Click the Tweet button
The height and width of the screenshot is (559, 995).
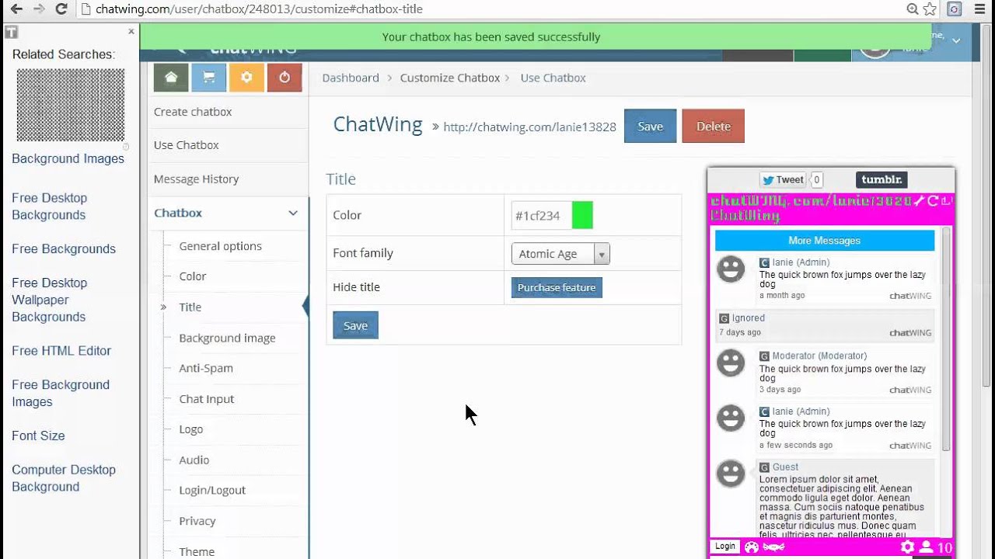point(783,179)
